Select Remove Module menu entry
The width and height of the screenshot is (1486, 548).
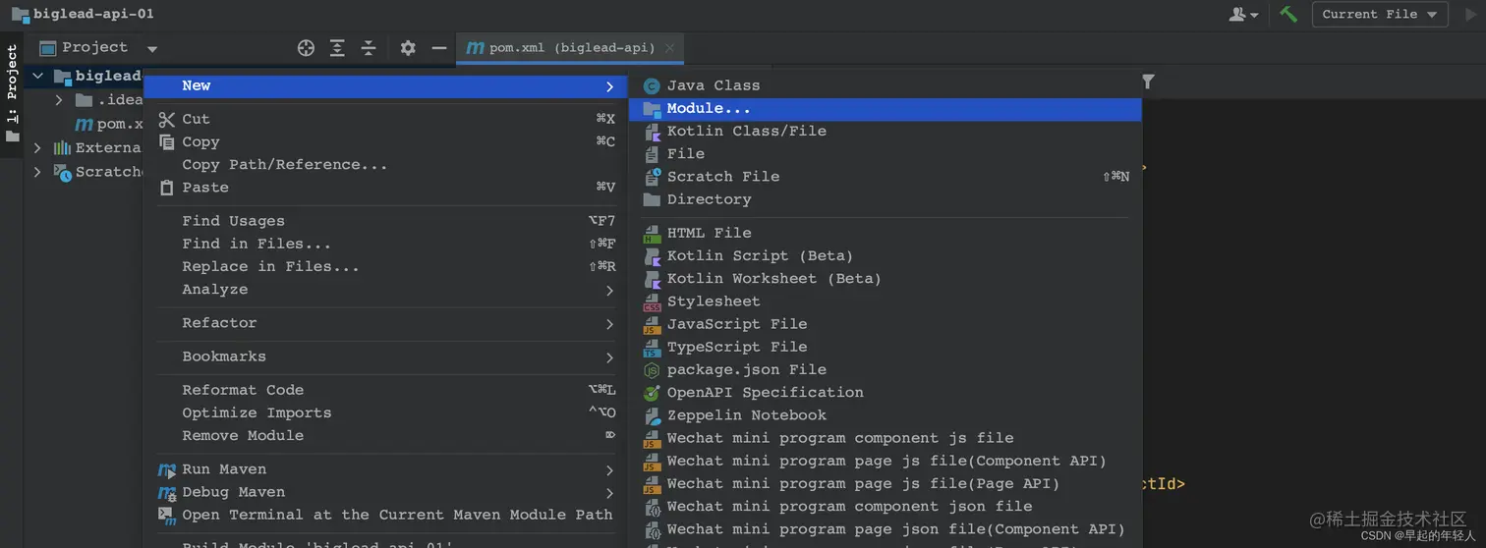385,435
